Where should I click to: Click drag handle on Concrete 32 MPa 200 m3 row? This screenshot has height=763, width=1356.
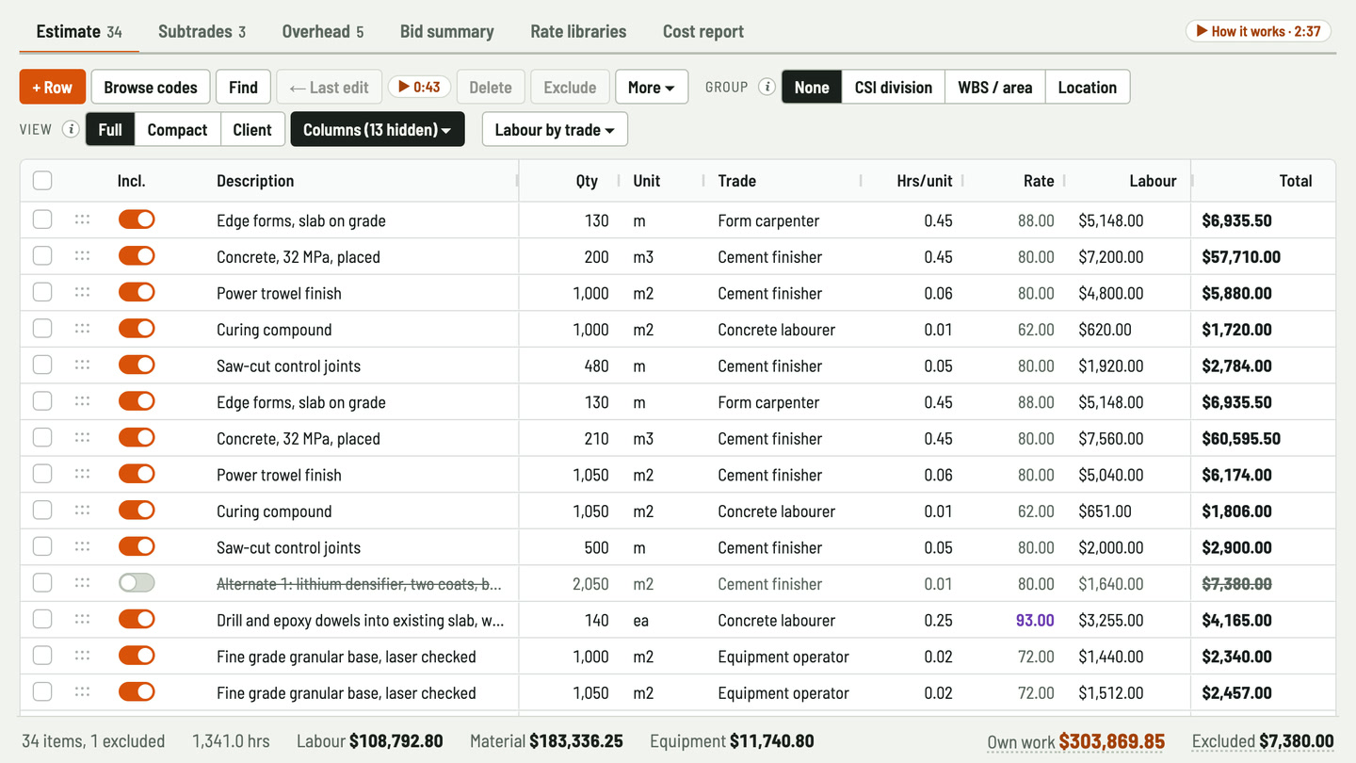(x=82, y=256)
